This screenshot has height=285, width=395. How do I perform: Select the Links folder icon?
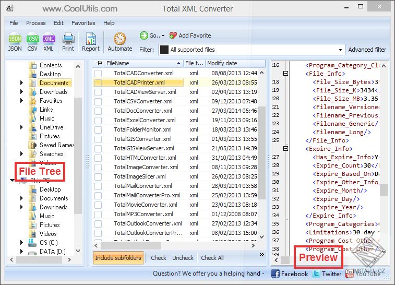coord(32,110)
